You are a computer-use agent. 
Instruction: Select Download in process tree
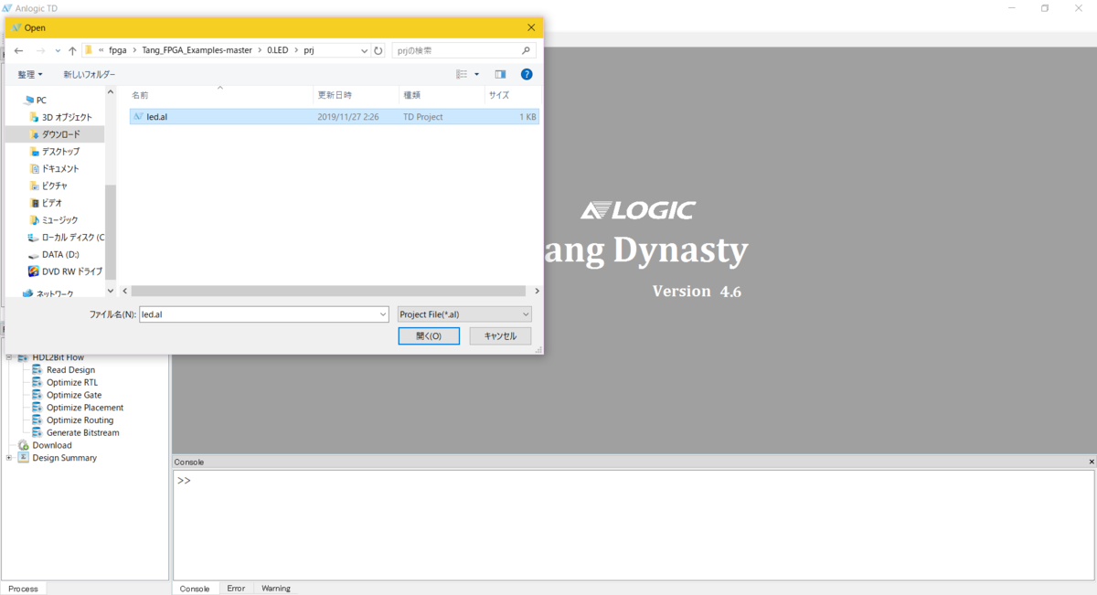[52, 445]
